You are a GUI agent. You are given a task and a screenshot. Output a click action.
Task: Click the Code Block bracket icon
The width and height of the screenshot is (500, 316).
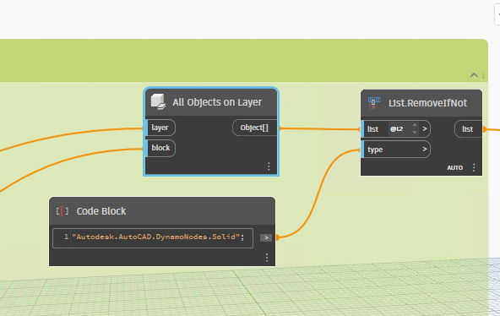coord(62,211)
